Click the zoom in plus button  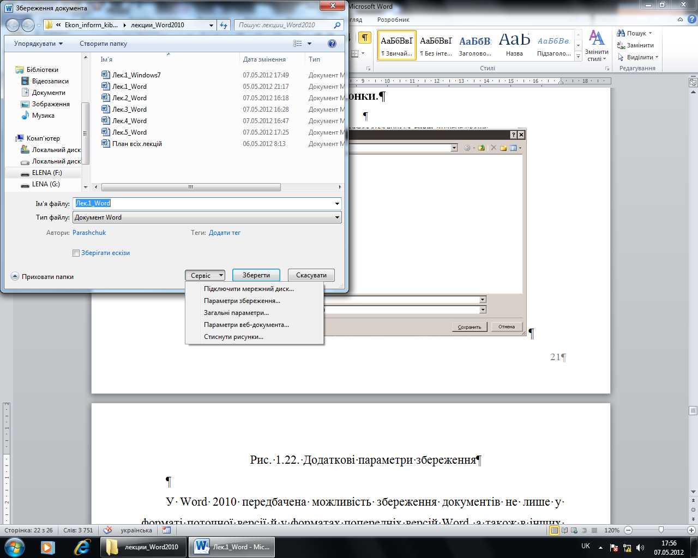coord(692,530)
